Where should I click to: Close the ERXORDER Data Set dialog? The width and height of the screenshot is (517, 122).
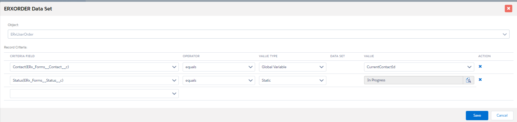click(508, 8)
